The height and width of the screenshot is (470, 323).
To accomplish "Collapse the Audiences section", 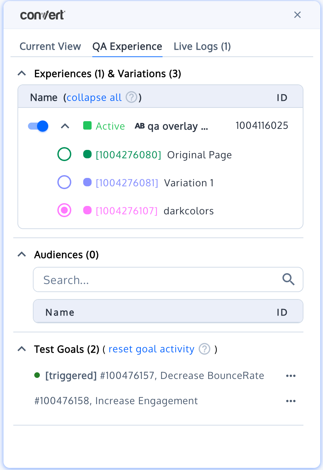I will pos(22,254).
